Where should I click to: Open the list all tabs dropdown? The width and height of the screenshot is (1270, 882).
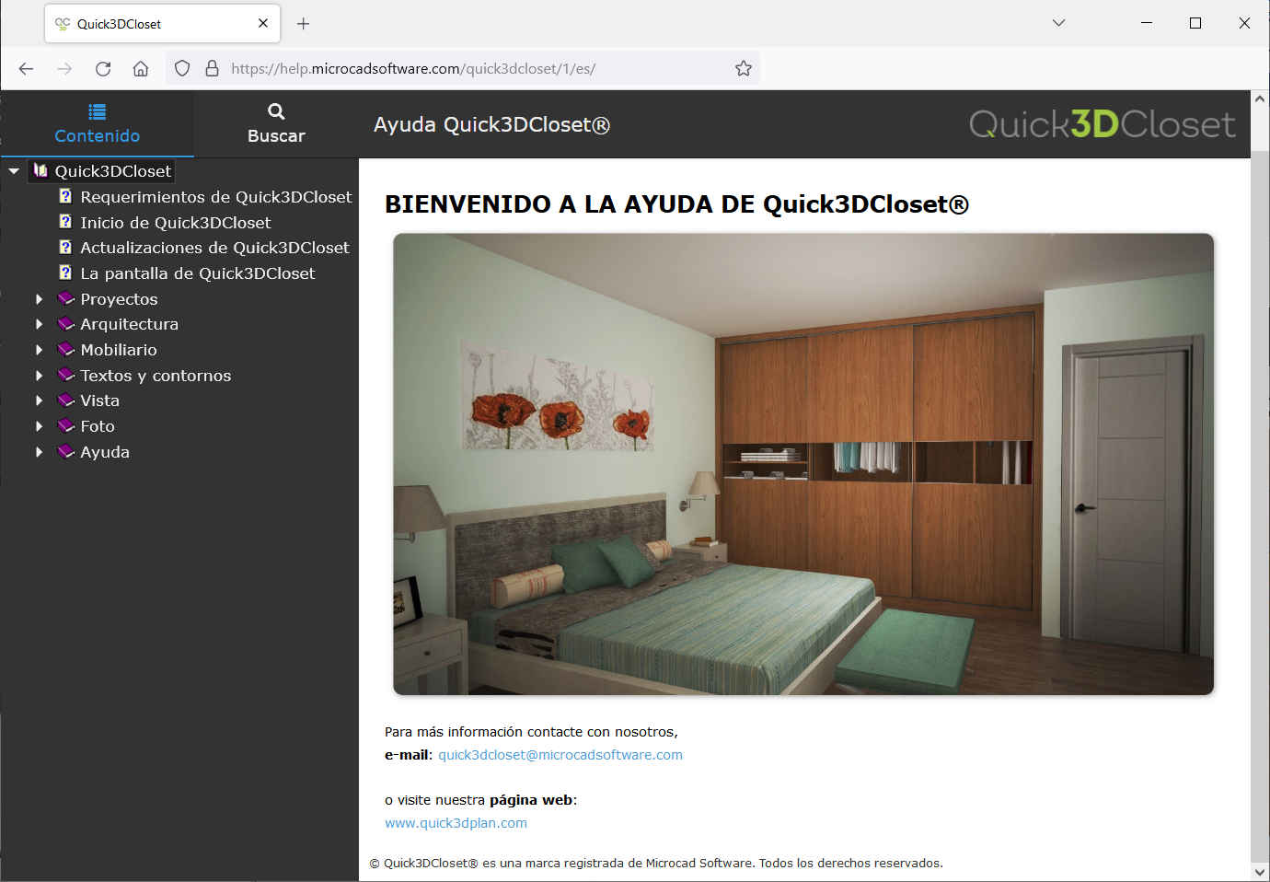point(1058,23)
